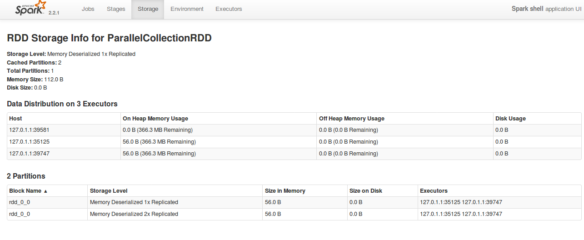Click the Block Name sort arrow
The height and width of the screenshot is (240, 584).
point(45,191)
